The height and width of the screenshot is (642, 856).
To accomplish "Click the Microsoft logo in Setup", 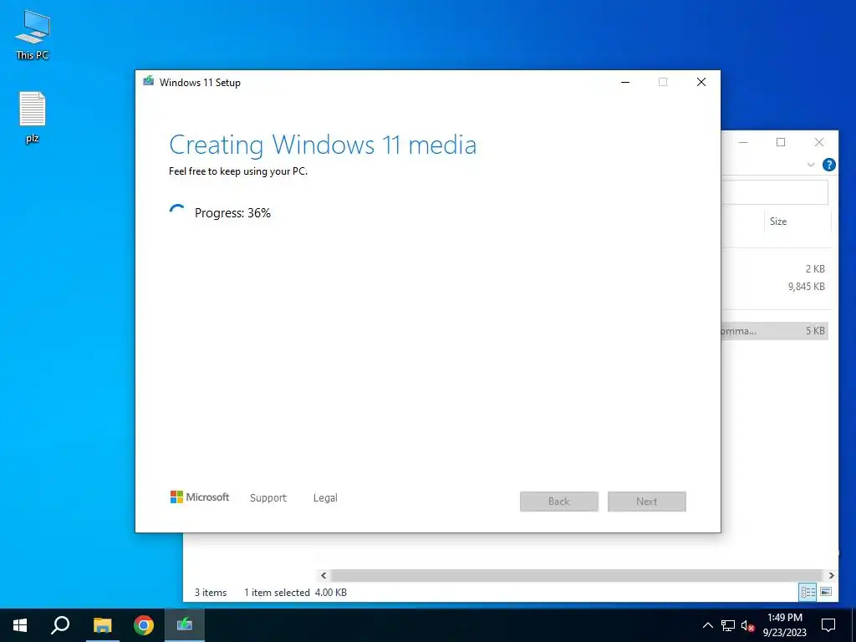I will click(x=199, y=497).
